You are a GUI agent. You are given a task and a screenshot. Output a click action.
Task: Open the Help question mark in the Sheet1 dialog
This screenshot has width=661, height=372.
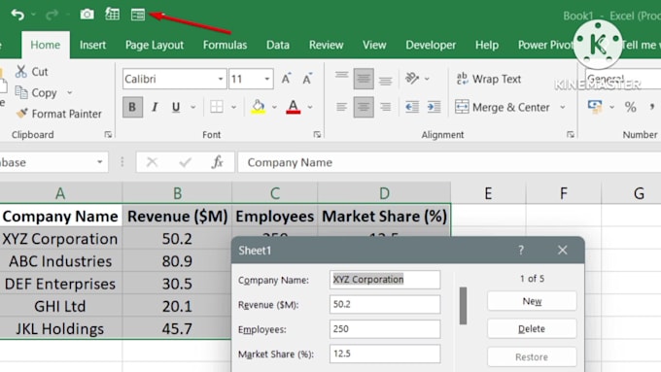pyautogui.click(x=521, y=251)
